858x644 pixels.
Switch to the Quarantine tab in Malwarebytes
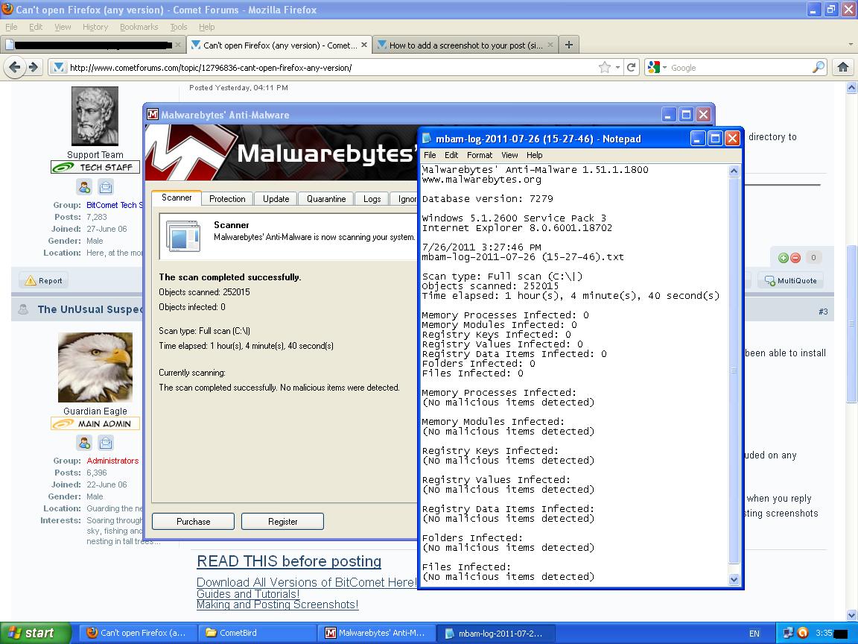326,199
